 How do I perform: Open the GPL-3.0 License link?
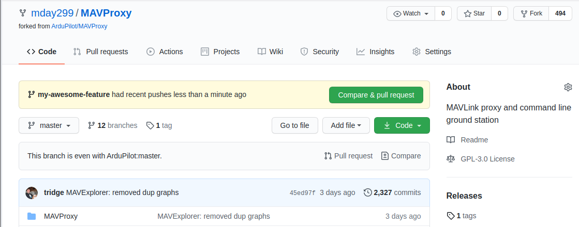click(x=480, y=159)
